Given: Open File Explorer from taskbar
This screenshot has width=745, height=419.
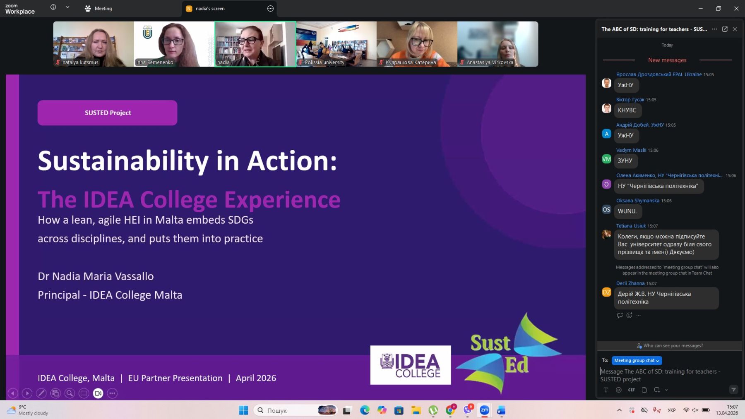Looking at the screenshot, I should click(416, 410).
